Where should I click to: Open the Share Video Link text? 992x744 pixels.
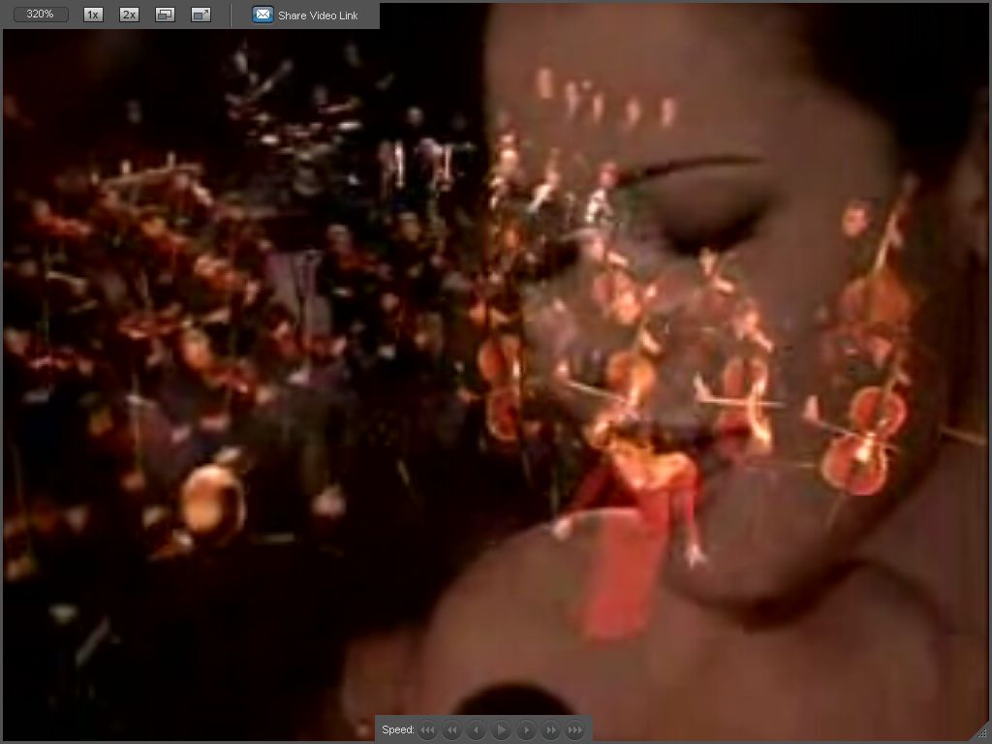pyautogui.click(x=318, y=15)
